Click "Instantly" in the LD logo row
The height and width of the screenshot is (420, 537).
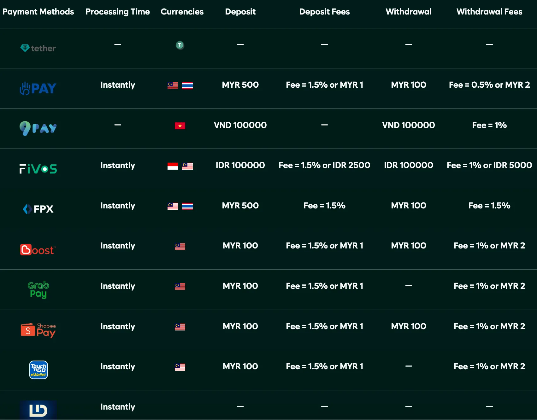pos(118,407)
